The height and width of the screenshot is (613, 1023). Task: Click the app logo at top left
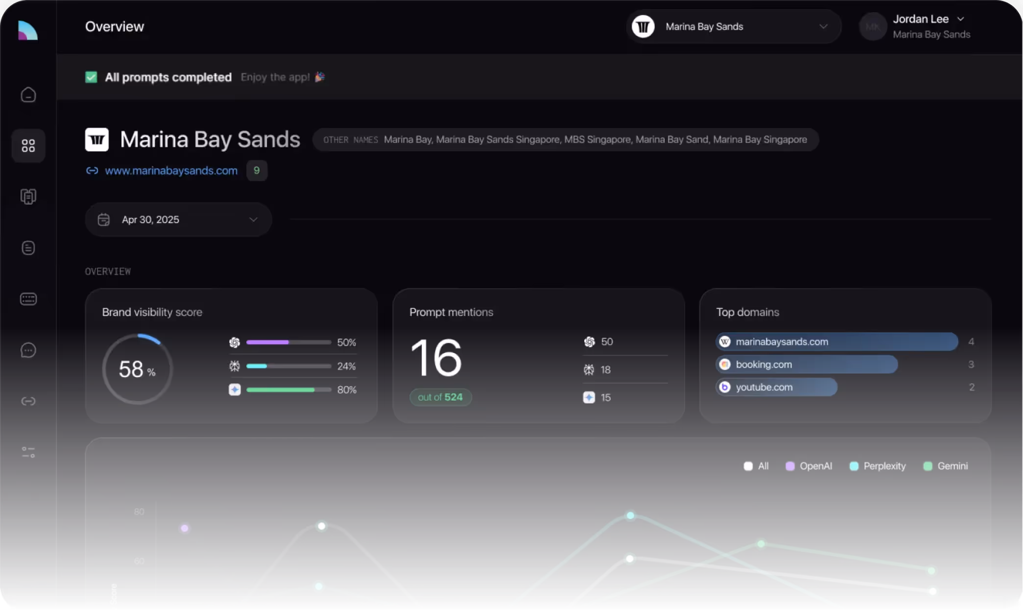[x=28, y=30]
